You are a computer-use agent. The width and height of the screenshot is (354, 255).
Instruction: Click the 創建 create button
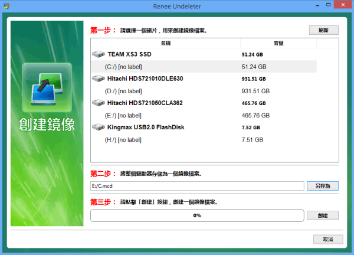click(x=323, y=215)
